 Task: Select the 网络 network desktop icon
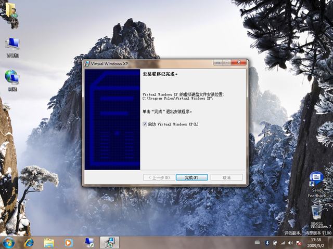12,80
